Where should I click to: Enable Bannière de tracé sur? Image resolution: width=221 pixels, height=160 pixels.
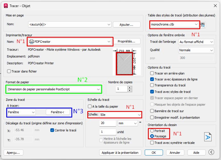point(152,111)
